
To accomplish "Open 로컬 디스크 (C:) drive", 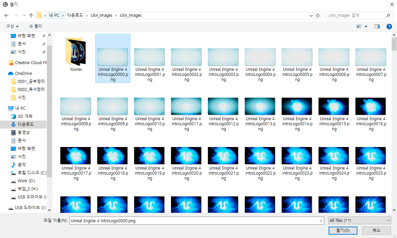I will (x=29, y=173).
